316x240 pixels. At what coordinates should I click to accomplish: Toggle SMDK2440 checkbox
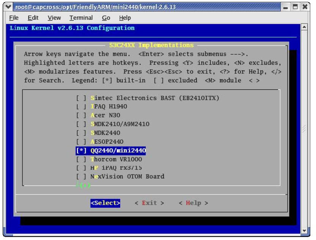(81, 133)
